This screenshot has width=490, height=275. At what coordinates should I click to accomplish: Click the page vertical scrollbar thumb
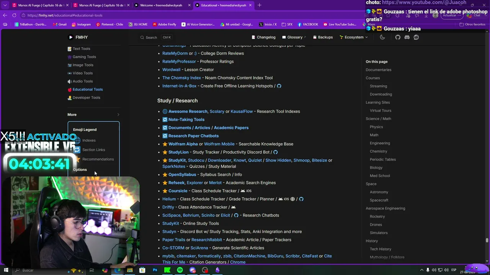[487, 240]
